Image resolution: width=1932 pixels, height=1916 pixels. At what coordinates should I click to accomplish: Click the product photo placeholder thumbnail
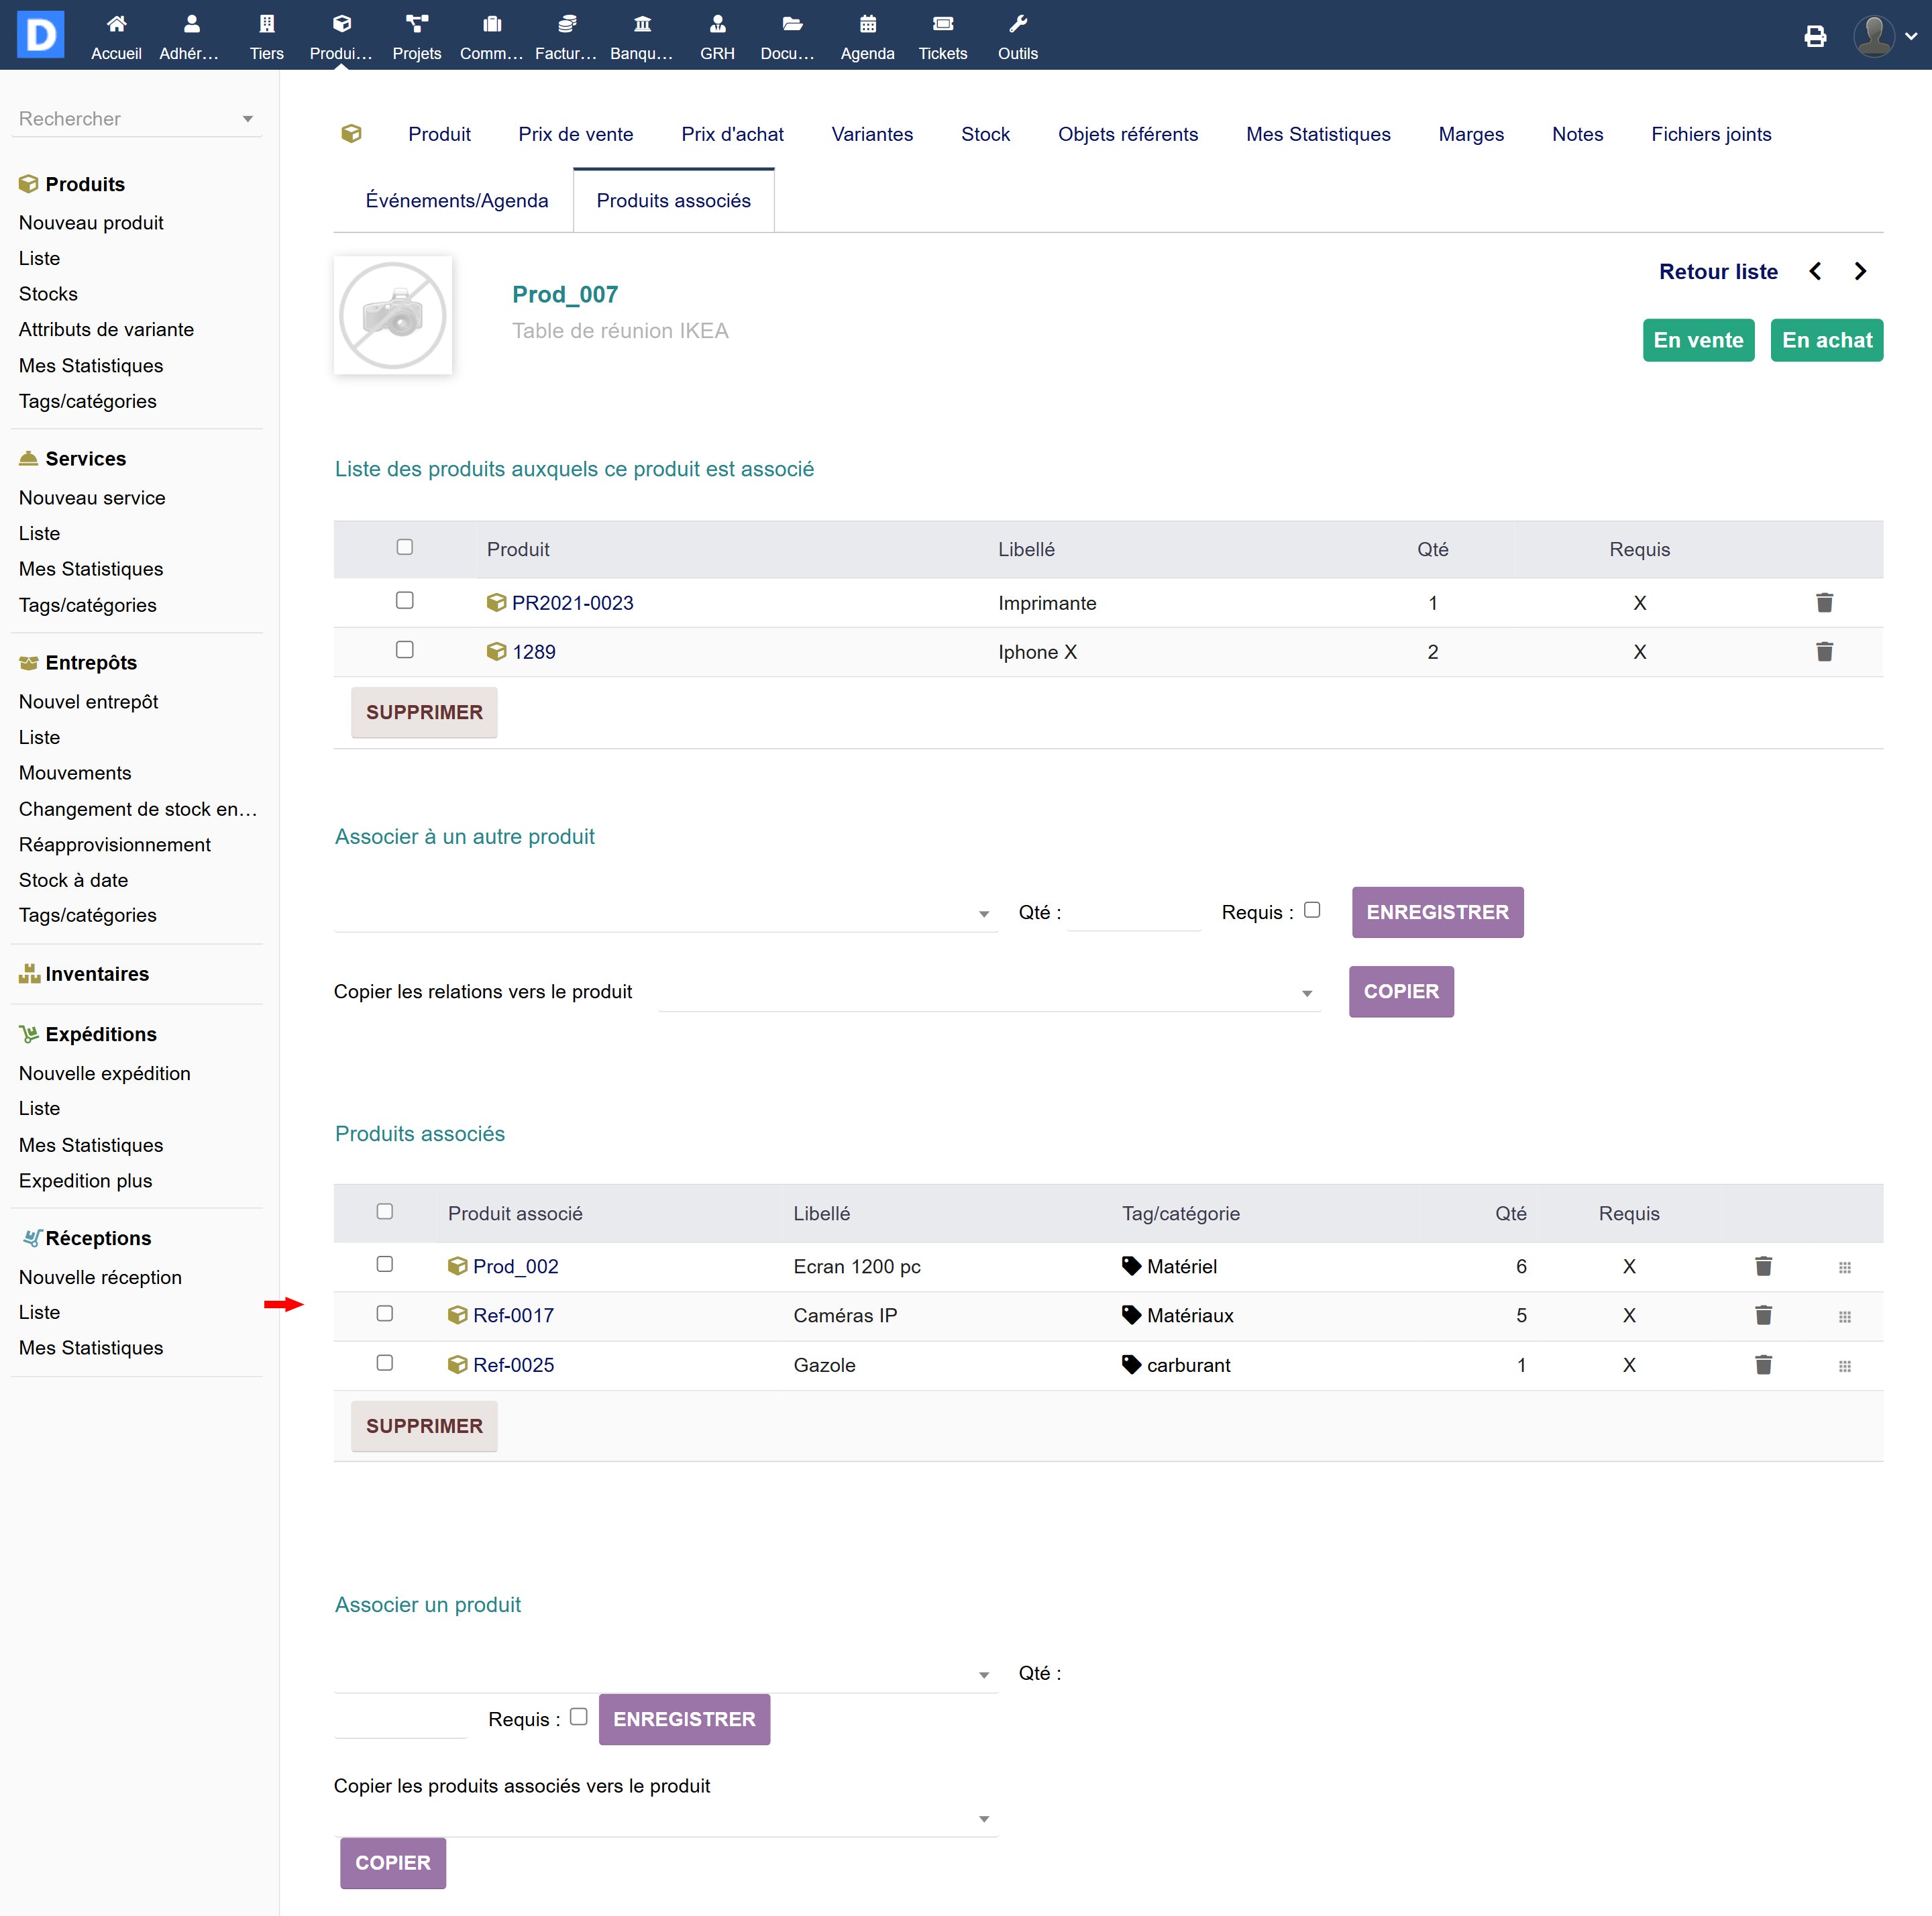pos(392,316)
